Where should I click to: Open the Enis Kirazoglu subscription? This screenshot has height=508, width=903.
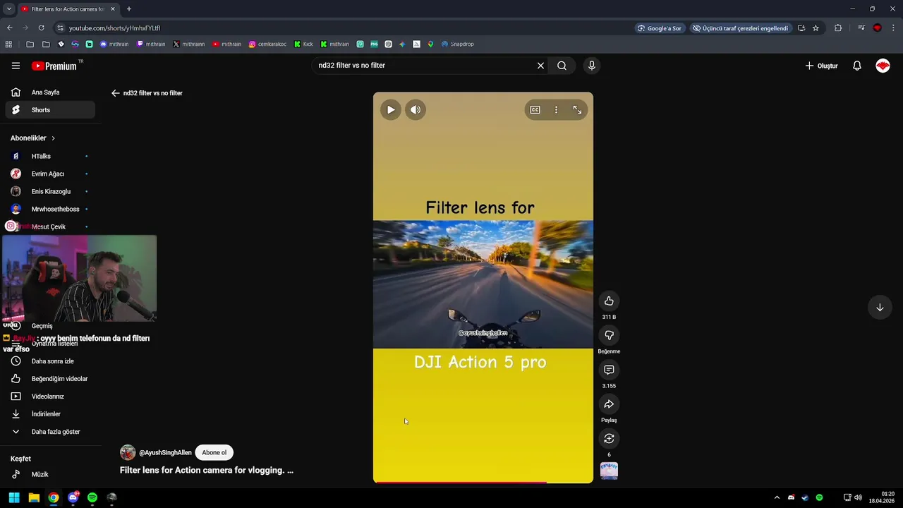[50, 191]
